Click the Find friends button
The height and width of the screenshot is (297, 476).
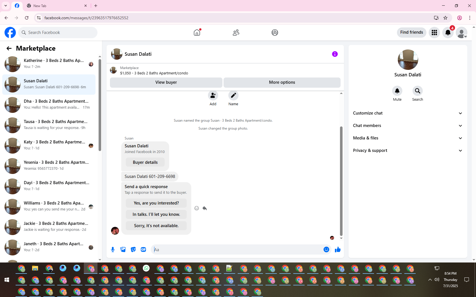pyautogui.click(x=411, y=33)
